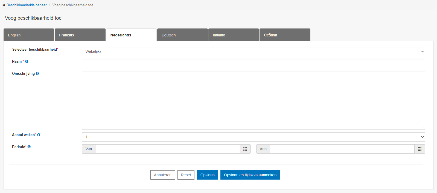Go to Beschikbaarheids beheer breadcrumb link
Viewport: 437px width, 193px height.
pos(27,5)
